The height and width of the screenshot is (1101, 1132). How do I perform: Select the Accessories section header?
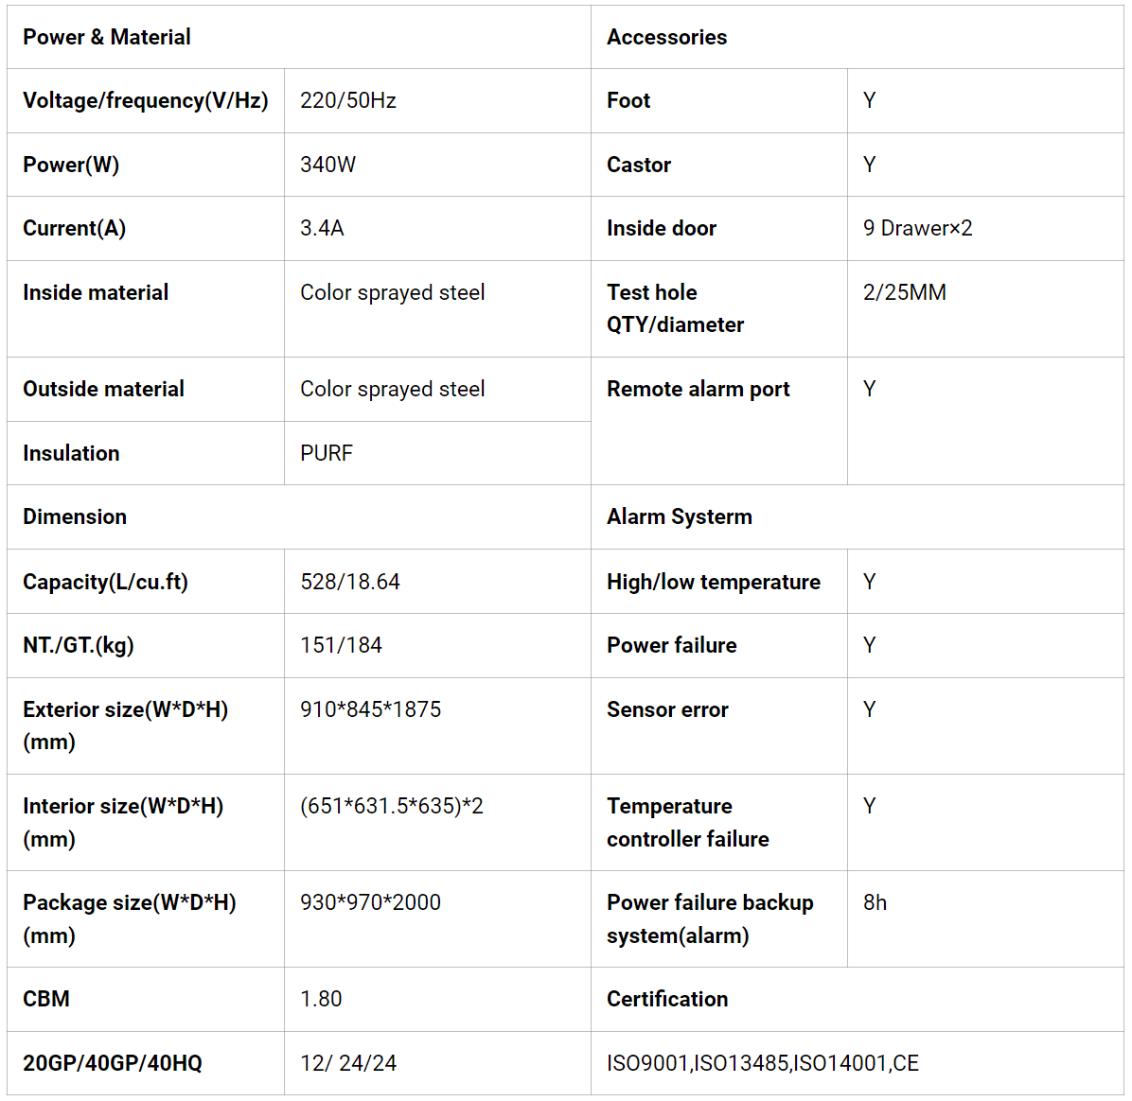667,37
